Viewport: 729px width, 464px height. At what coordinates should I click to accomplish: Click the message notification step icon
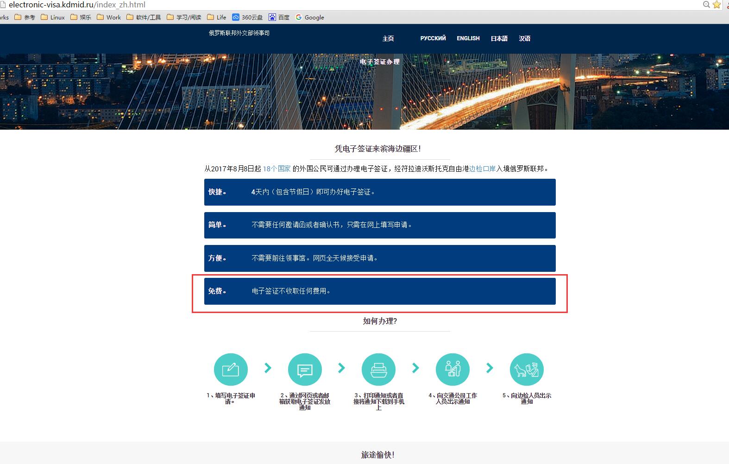[305, 370]
